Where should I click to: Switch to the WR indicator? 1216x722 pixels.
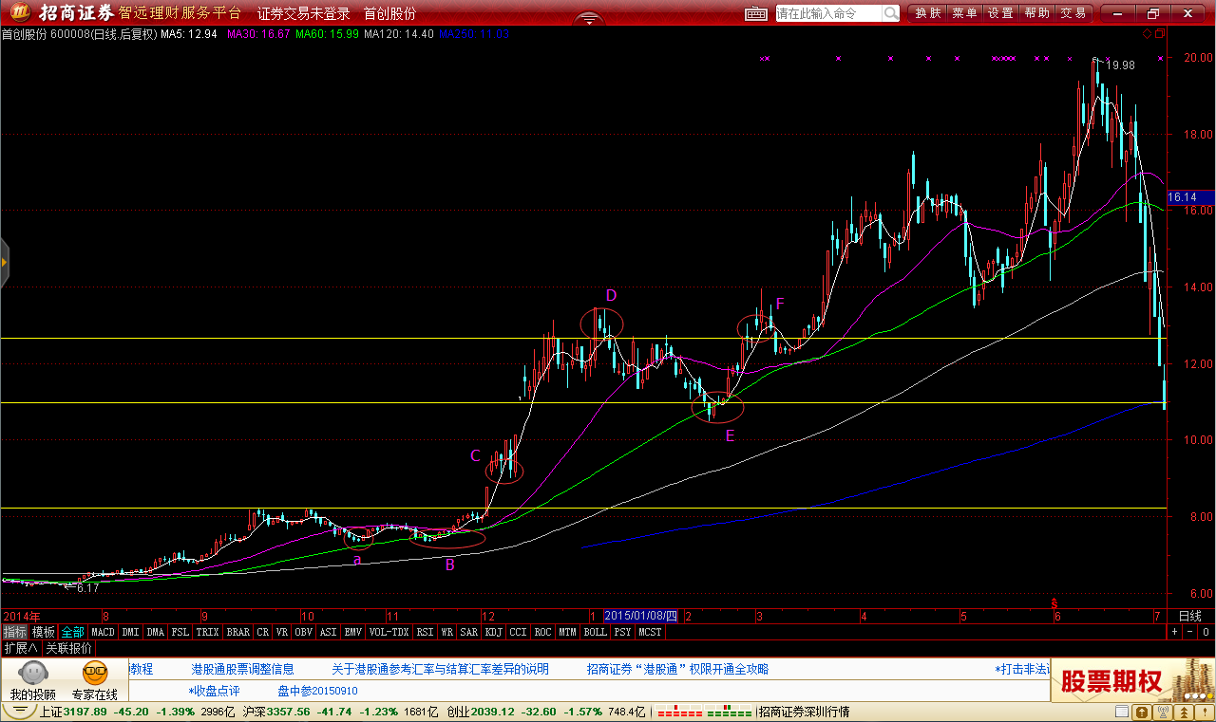tap(447, 632)
